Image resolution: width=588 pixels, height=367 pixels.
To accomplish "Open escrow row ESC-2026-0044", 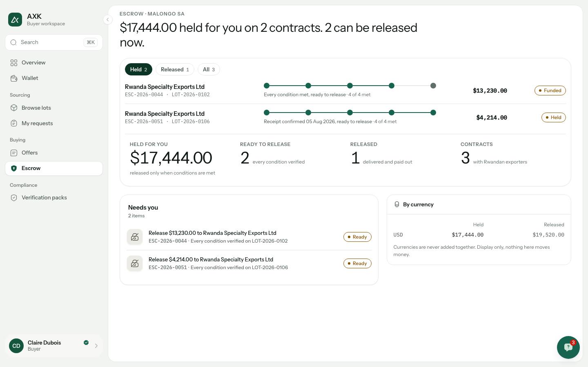I will 345,91.
